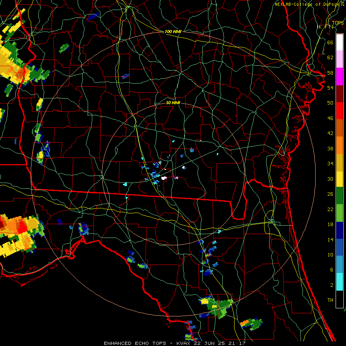Screen dimensions: 346x346
Task: Click the 62 value on the tops scale
Action: [x=330, y=58]
